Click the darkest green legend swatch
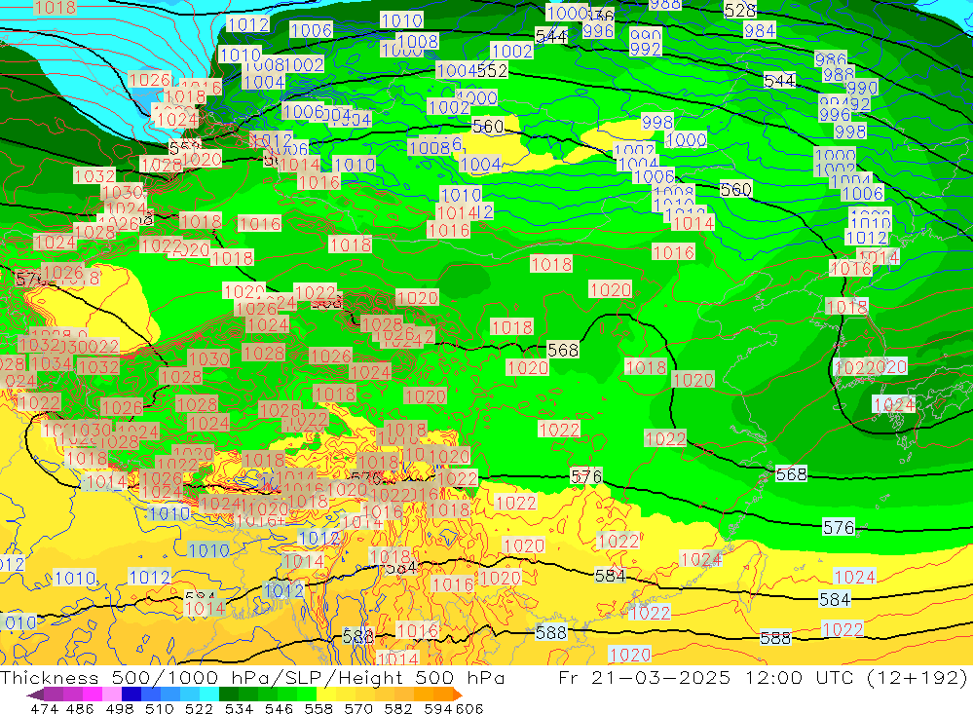This screenshot has width=974, height=714. pyautogui.click(x=229, y=695)
